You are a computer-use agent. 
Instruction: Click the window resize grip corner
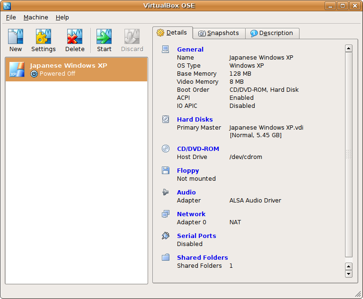(x=358, y=294)
